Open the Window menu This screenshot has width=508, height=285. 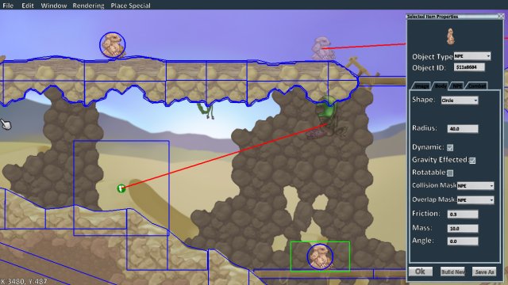[x=54, y=6]
